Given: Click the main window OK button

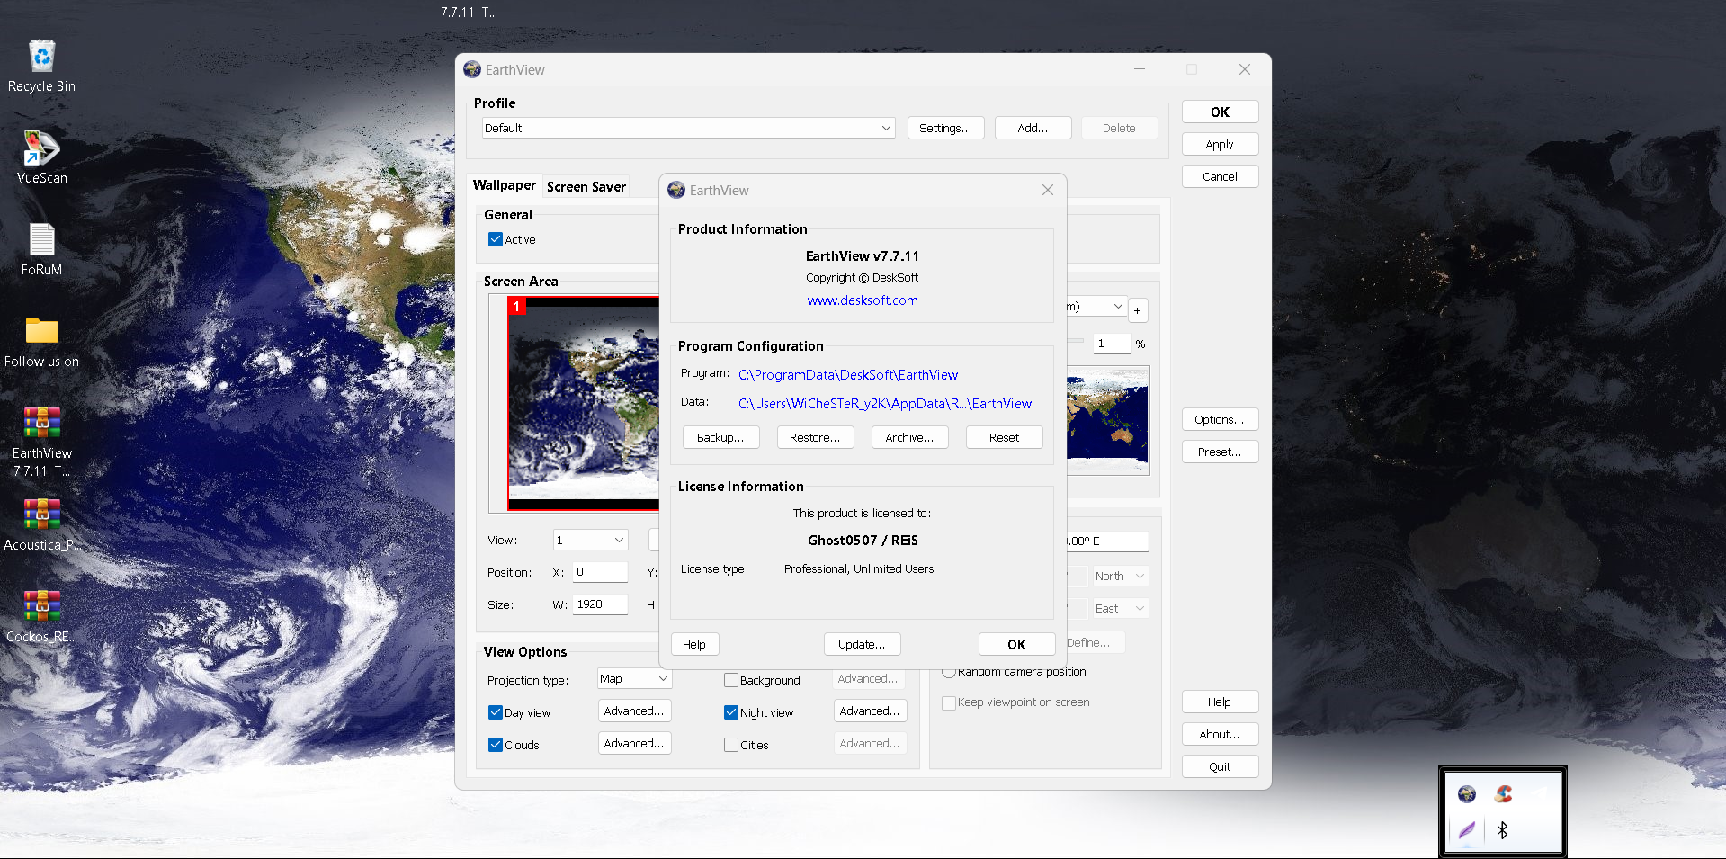Looking at the screenshot, I should tap(1220, 112).
